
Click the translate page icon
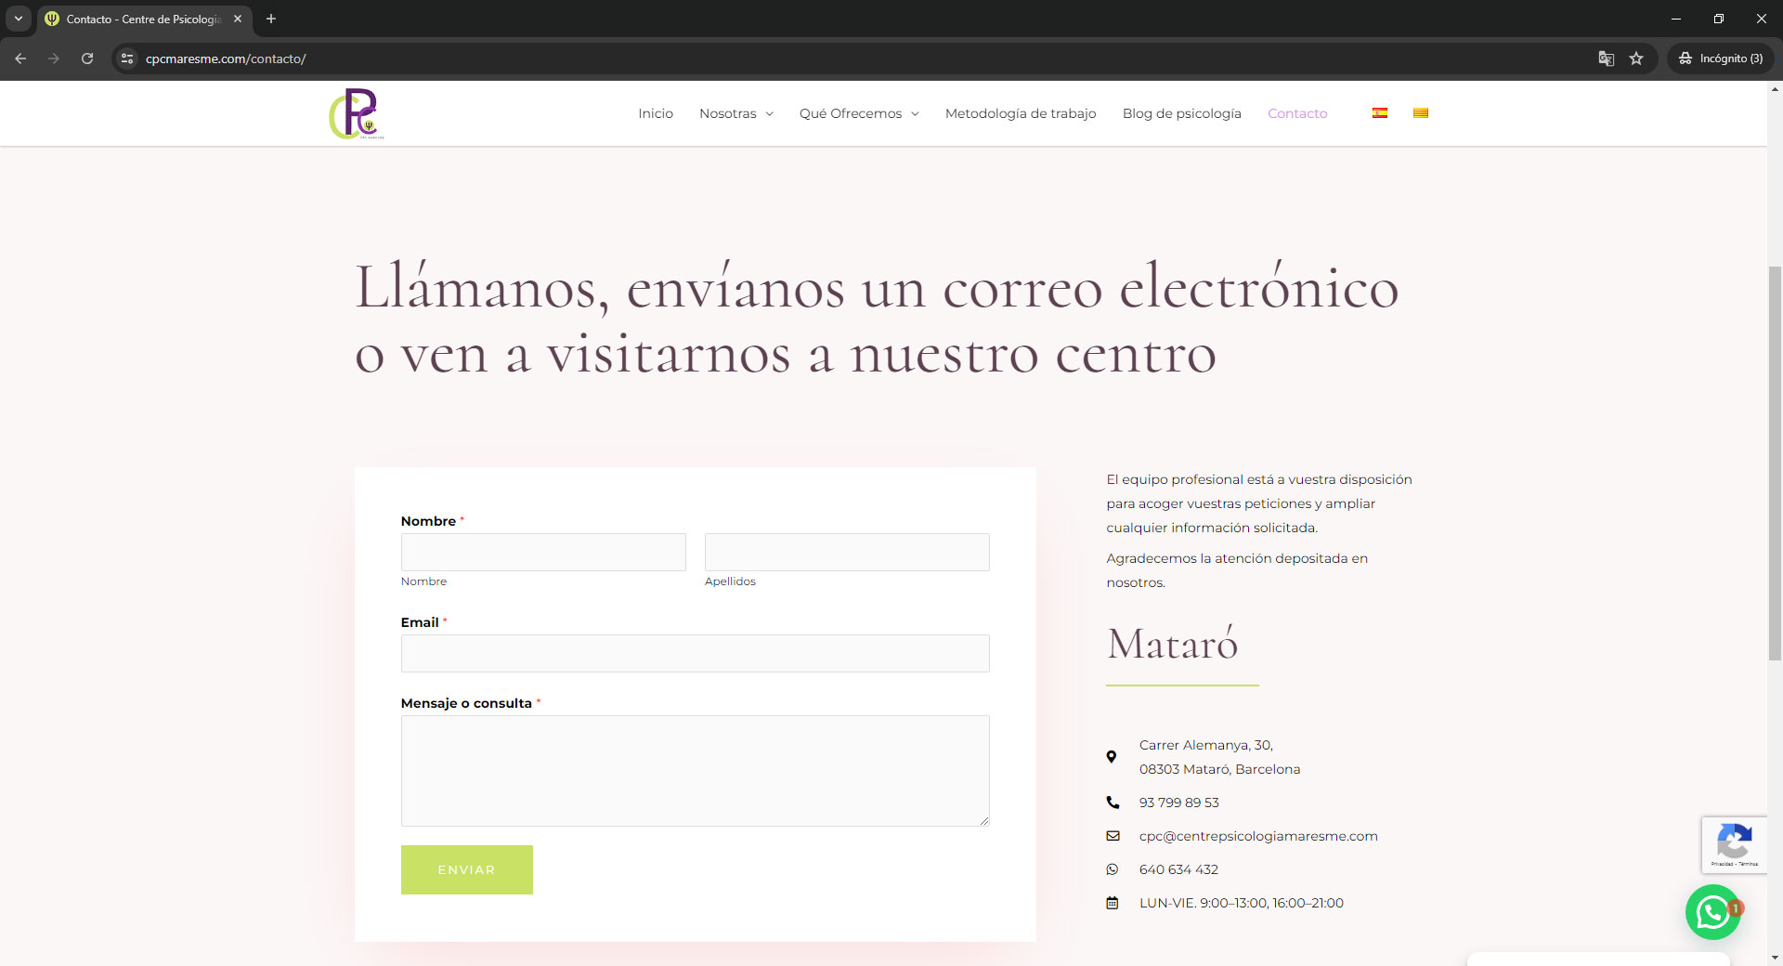1606,59
